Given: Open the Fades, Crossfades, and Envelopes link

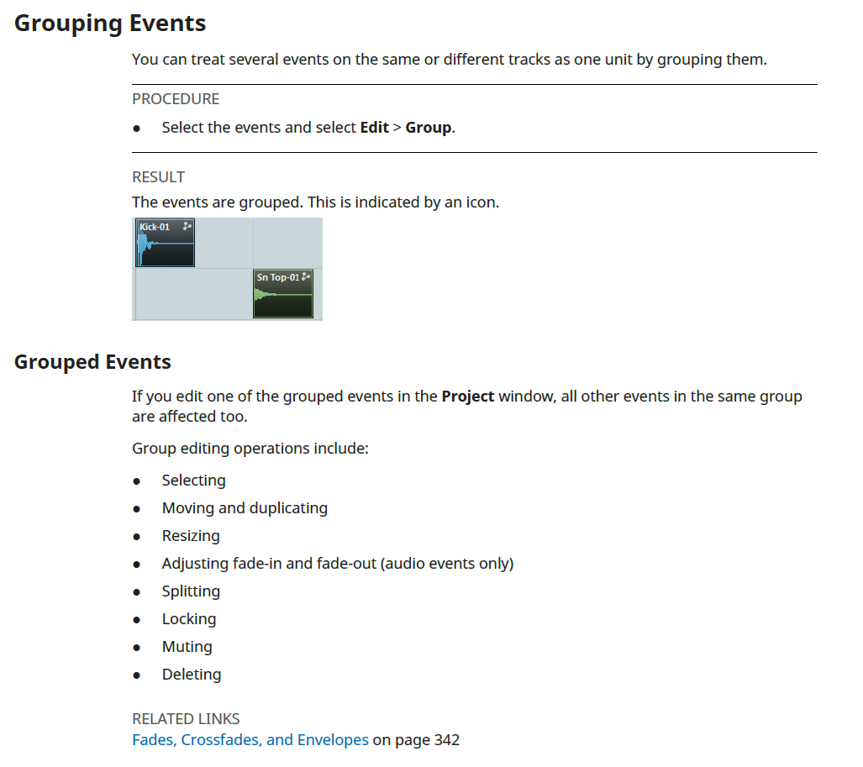Looking at the screenshot, I should [x=250, y=740].
